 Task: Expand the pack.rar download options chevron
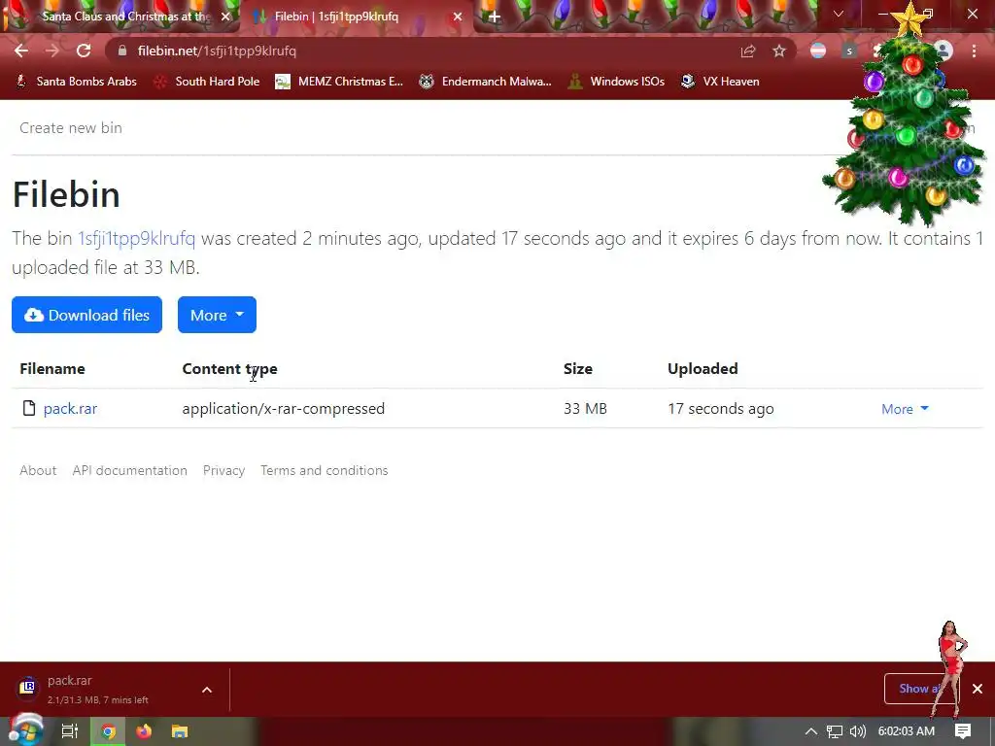tap(207, 690)
